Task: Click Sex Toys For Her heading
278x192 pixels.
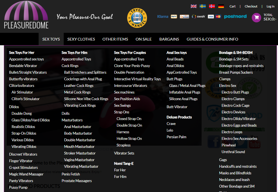Action: point(22,53)
